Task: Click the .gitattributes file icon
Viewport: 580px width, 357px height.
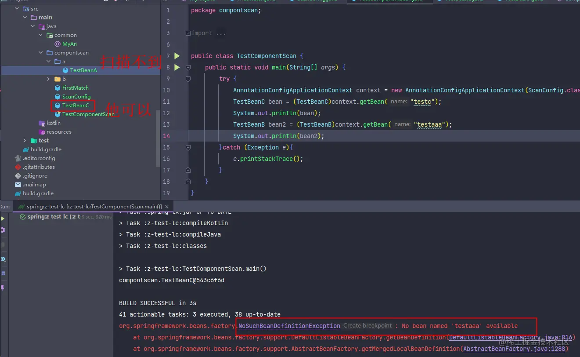Action: pyautogui.click(x=18, y=167)
